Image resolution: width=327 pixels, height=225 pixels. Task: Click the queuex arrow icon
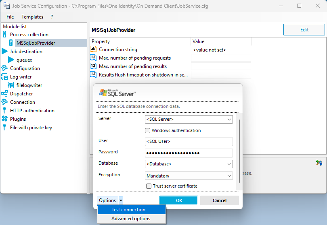coord(11,60)
